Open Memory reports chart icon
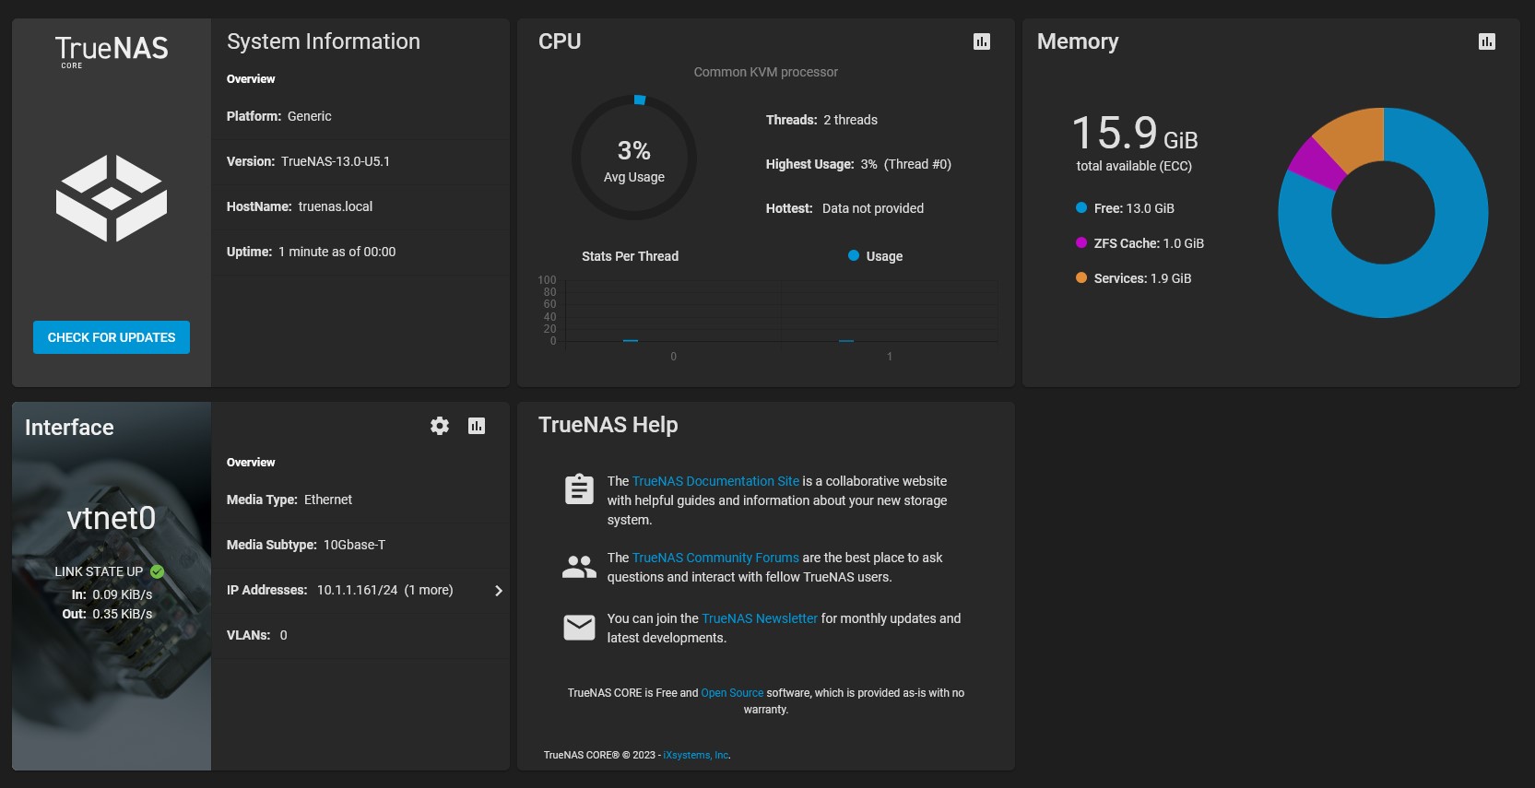 pos(1487,41)
